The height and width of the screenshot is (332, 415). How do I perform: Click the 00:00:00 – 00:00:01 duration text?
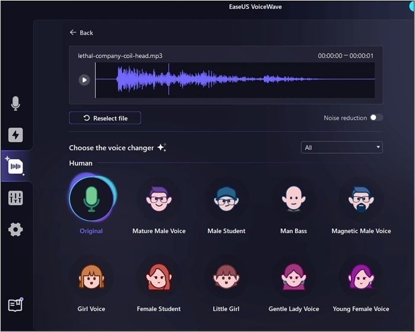pyautogui.click(x=346, y=56)
